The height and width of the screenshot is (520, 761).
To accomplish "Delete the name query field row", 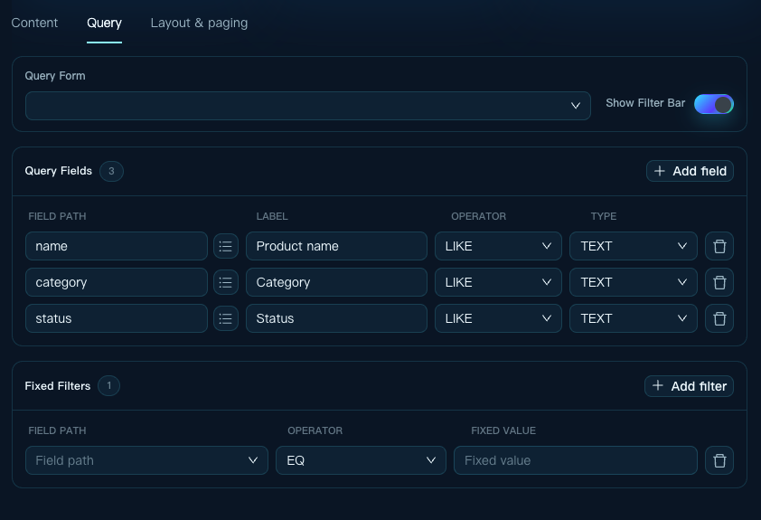I will [719, 246].
